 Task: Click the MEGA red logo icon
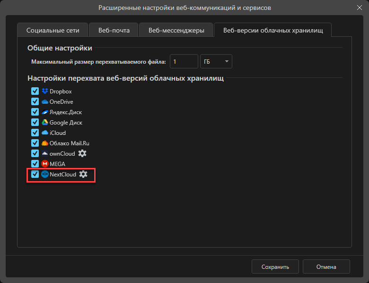(45, 164)
